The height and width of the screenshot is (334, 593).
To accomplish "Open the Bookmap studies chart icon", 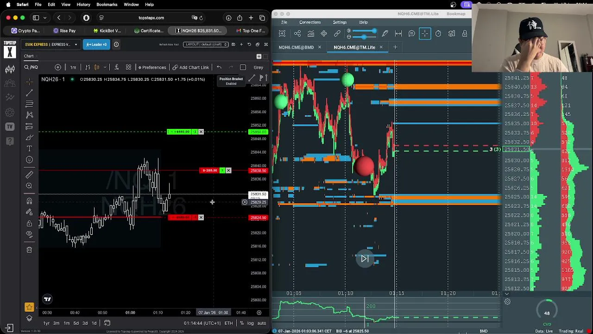I will pyautogui.click(x=311, y=33).
